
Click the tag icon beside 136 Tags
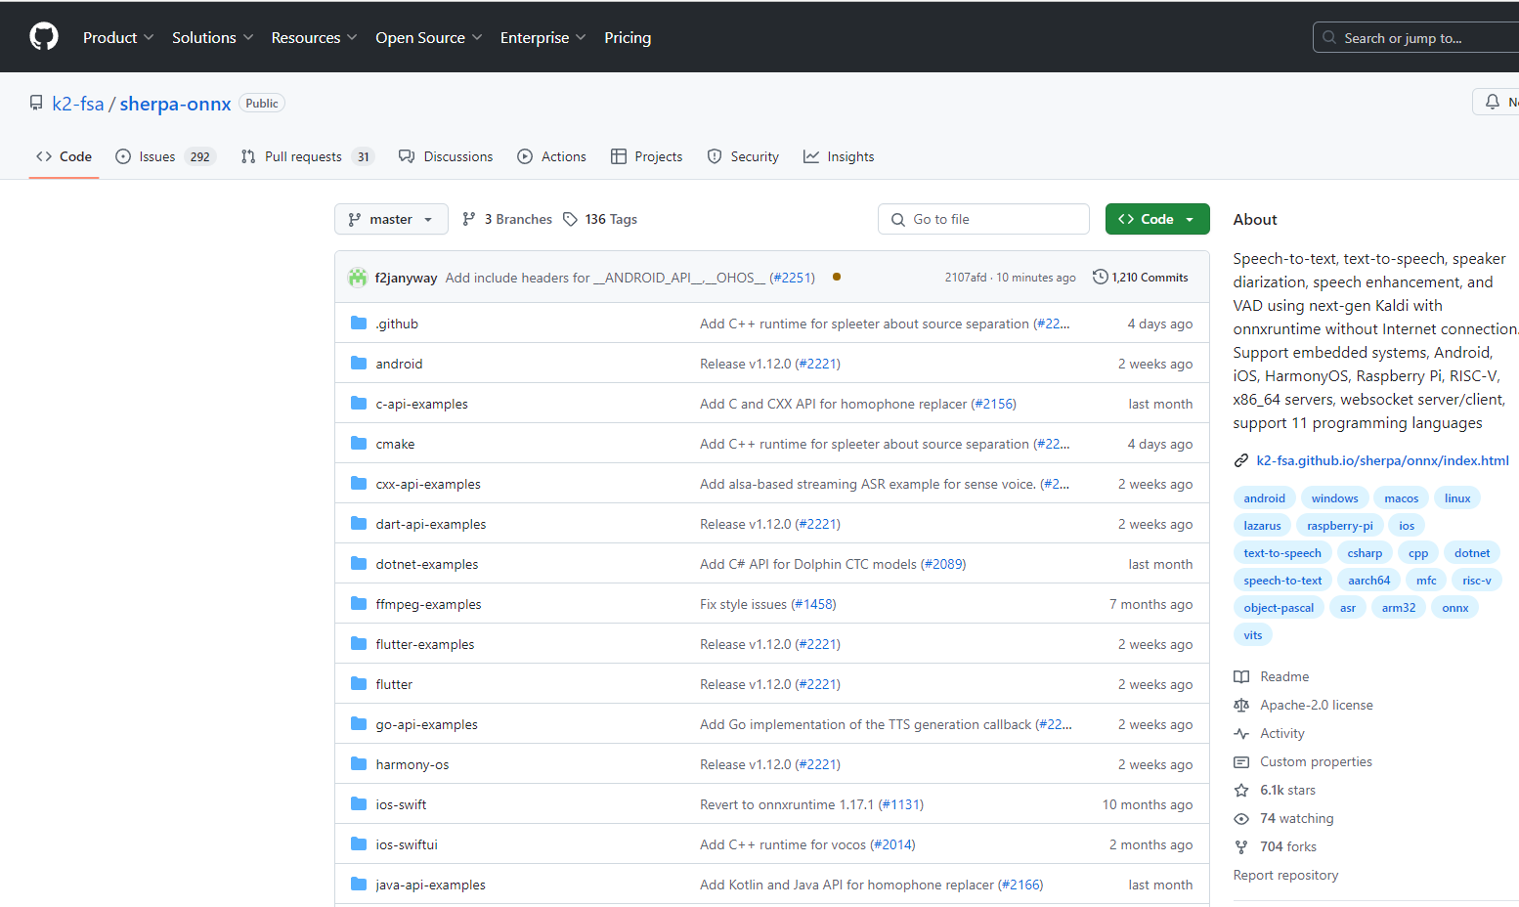[x=570, y=219]
